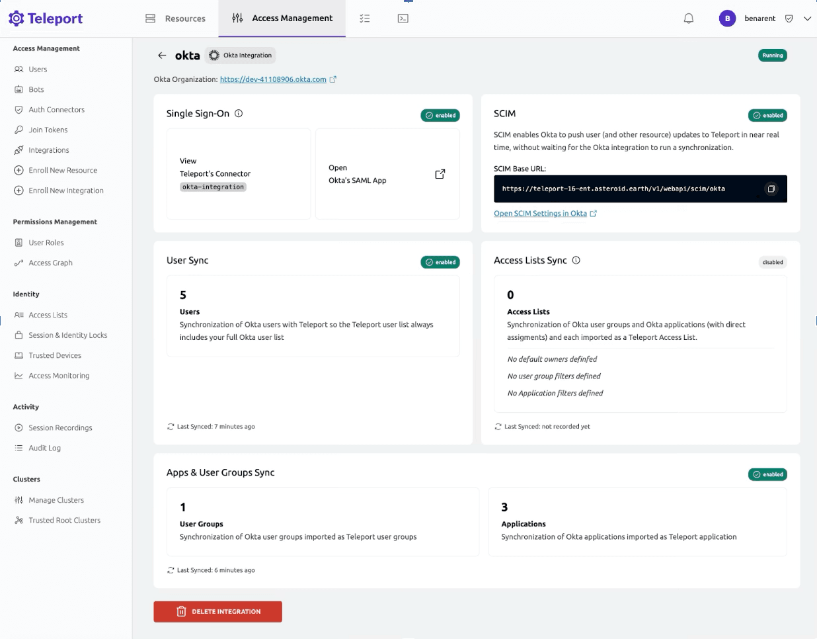Click the enabled badge on the SCIM card
The image size is (817, 639).
click(767, 115)
